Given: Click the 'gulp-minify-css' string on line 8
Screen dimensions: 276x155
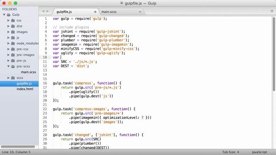Looking at the screenshot, I should pos(118,49).
